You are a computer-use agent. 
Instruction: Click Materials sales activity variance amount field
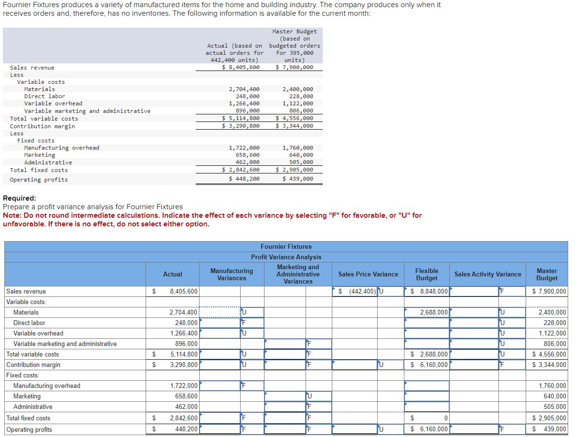(x=475, y=313)
